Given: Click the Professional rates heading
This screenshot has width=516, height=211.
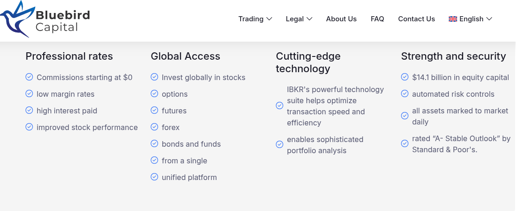Looking at the screenshot, I should tap(69, 56).
